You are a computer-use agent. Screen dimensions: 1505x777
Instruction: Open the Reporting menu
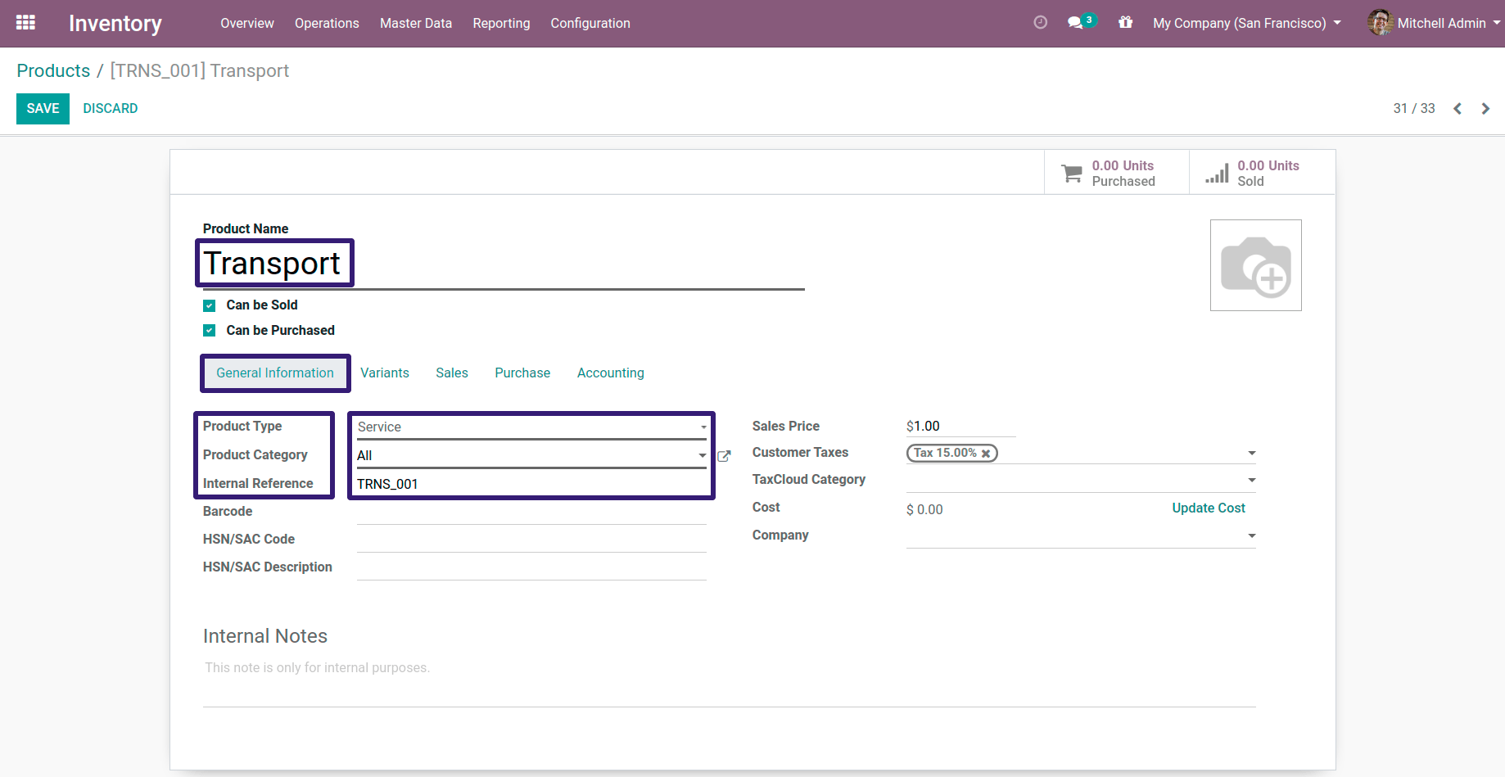point(501,23)
